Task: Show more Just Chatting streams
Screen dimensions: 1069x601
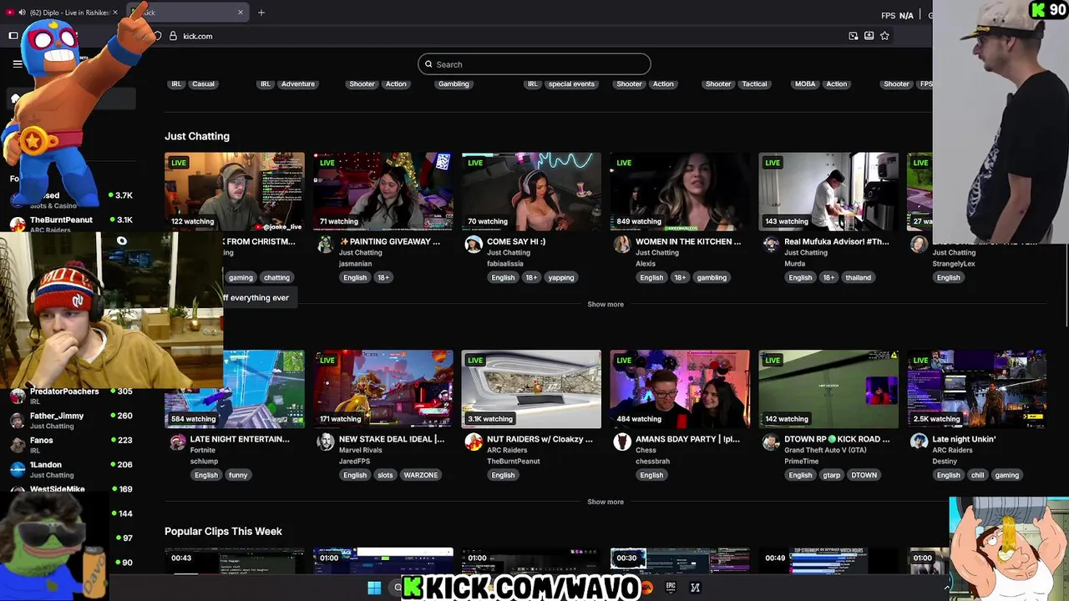Action: [x=605, y=304]
